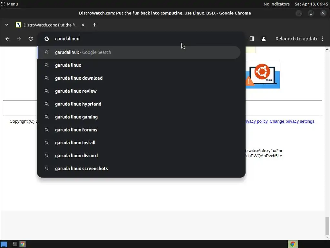Click Relaunch to update button
The height and width of the screenshot is (248, 330).
[297, 39]
